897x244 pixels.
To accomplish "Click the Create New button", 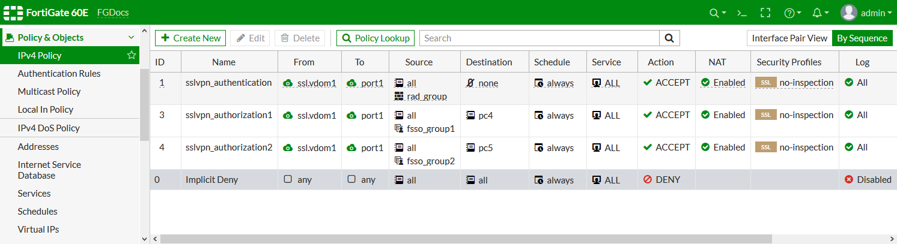I will [x=190, y=38].
